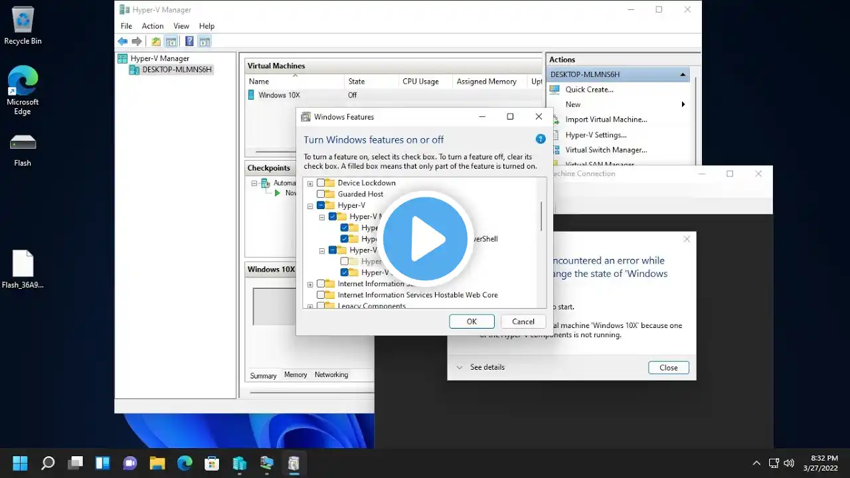
Task: Open Virtual Switch Manager action
Action: [x=606, y=150]
